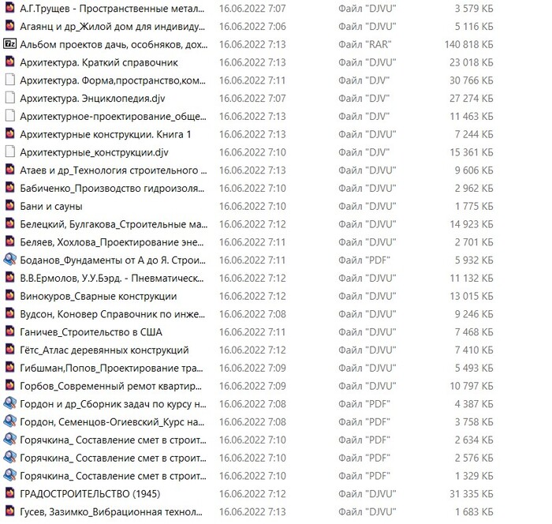Select the size '13 015 КБ'
This screenshot has width=552, height=524.
471,296
